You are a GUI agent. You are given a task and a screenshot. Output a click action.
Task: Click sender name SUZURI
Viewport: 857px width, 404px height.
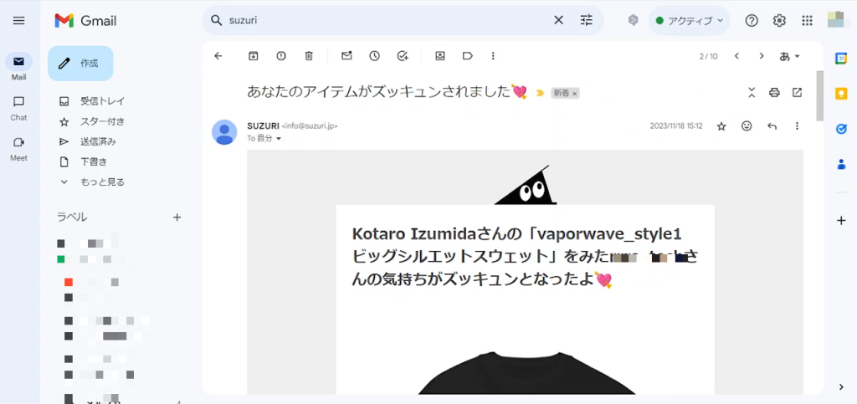click(263, 126)
